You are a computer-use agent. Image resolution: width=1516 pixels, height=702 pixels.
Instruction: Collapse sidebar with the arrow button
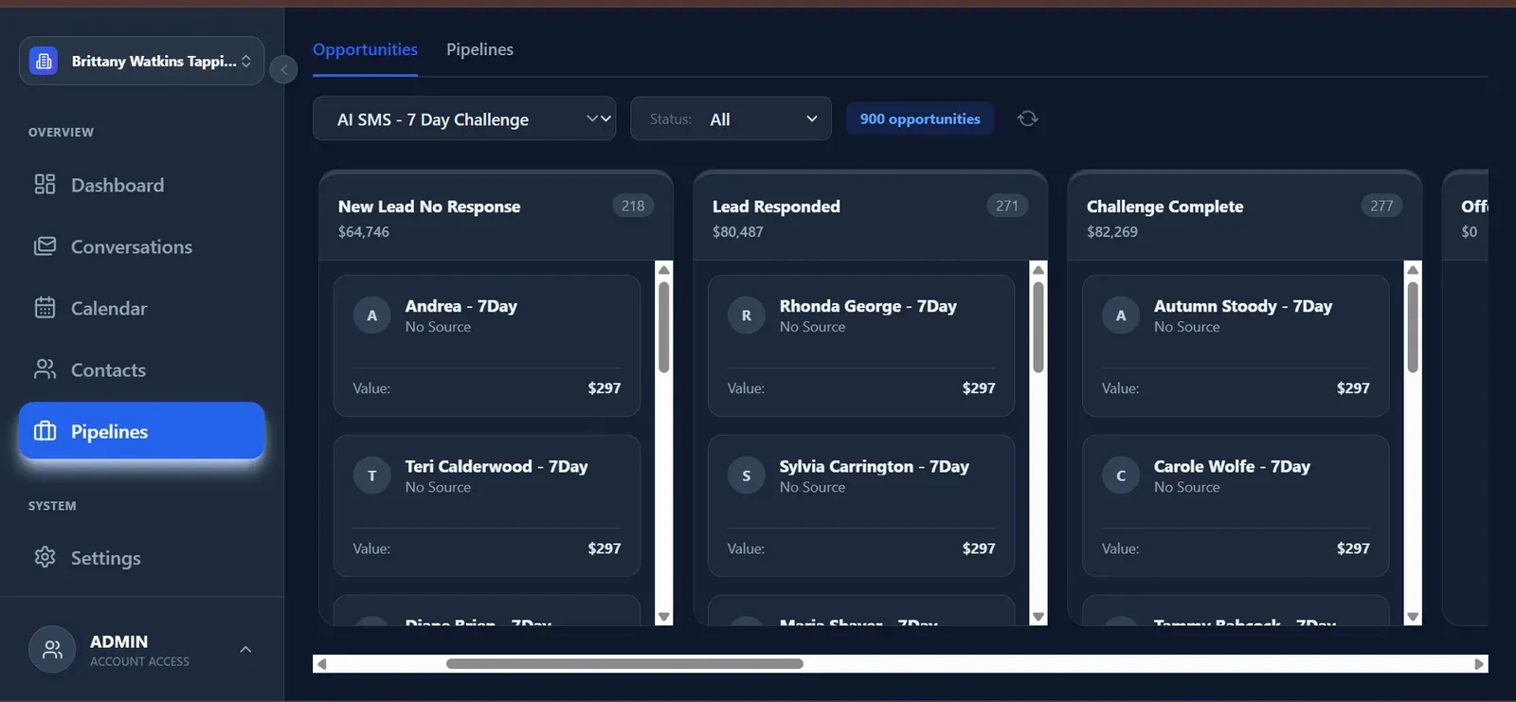click(x=283, y=69)
